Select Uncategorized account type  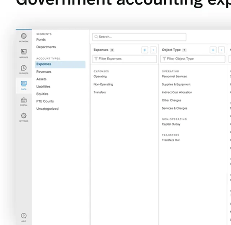pos(47,109)
